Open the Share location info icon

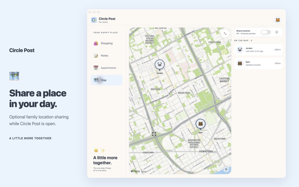tap(277, 32)
